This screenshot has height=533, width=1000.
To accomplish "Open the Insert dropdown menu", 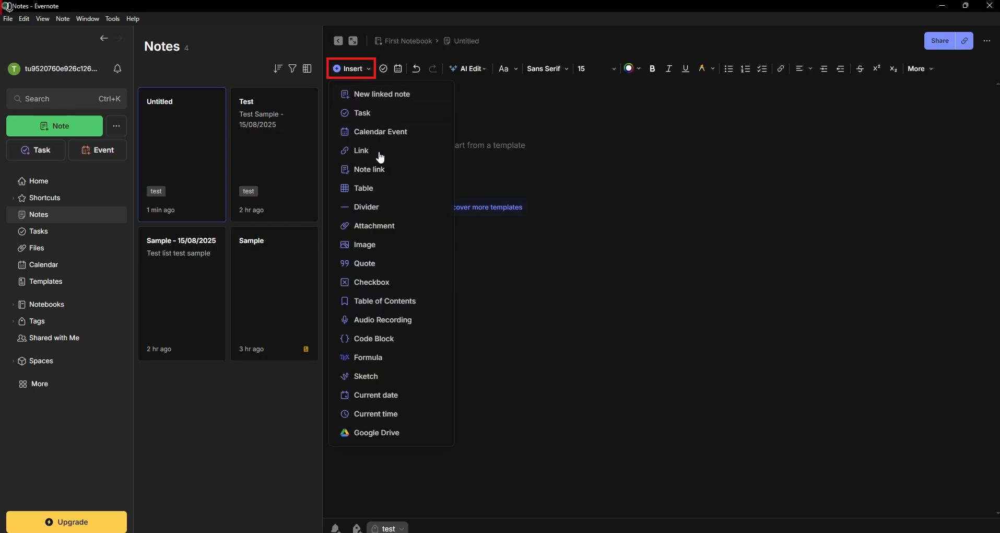I will tap(351, 68).
